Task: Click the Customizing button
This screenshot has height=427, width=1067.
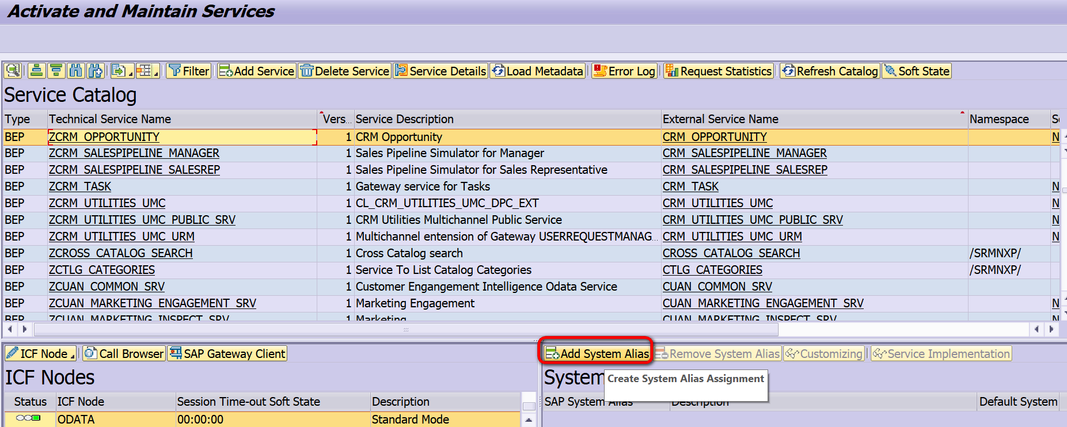Action: click(x=824, y=353)
